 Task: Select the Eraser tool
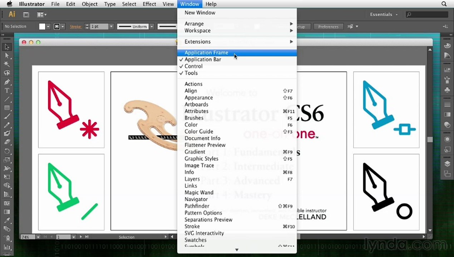click(7, 142)
